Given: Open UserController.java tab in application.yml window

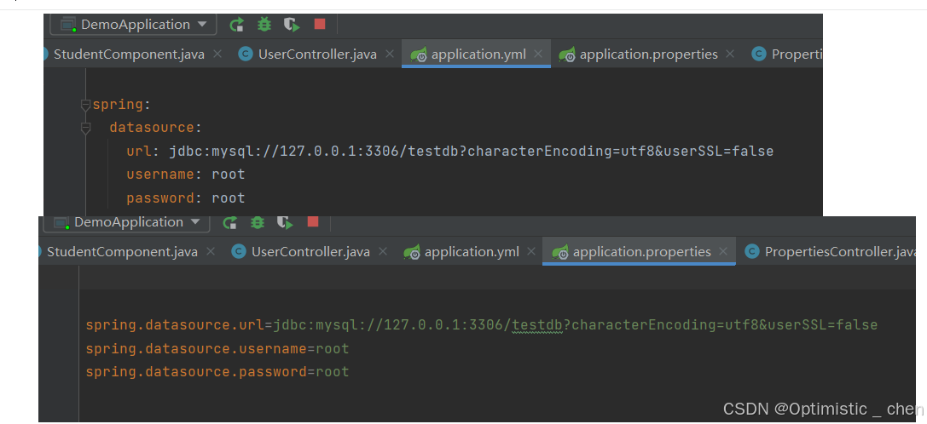Looking at the screenshot, I should [317, 54].
